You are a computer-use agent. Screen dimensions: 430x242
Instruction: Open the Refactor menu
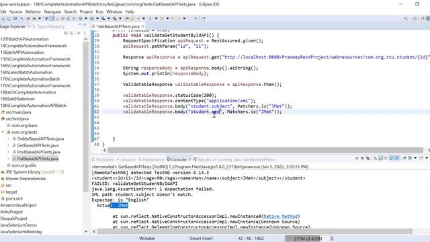coord(33,12)
